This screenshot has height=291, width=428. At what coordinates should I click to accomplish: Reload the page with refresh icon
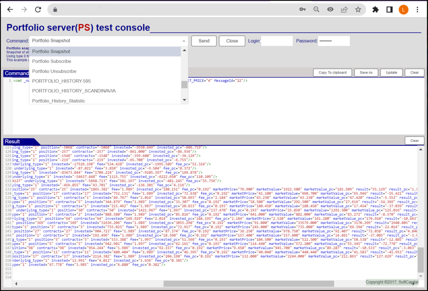pos(38,10)
